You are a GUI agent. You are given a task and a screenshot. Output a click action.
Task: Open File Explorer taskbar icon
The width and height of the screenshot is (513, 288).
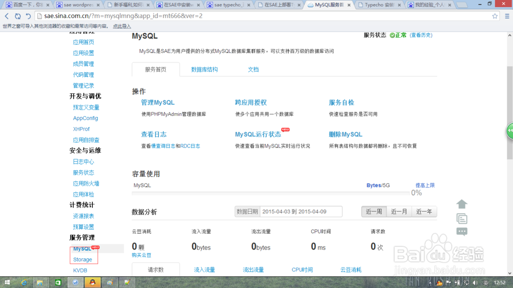40,282
